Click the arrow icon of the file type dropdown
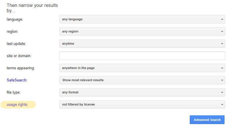Screen dimensions: 228x129 pos(222,92)
